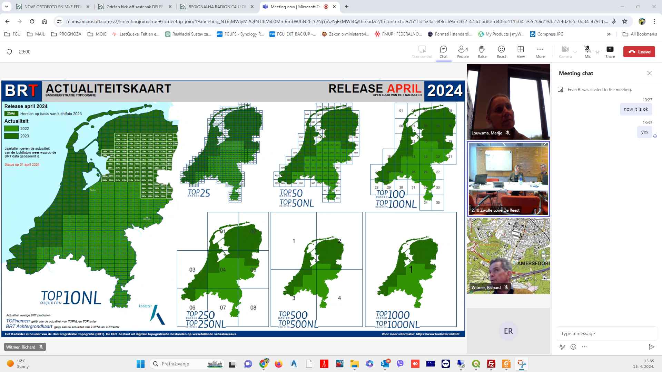This screenshot has height=372, width=662.
Task: Select the 2.10 Zwolle Loire De Reest video tile
Action: (x=508, y=179)
